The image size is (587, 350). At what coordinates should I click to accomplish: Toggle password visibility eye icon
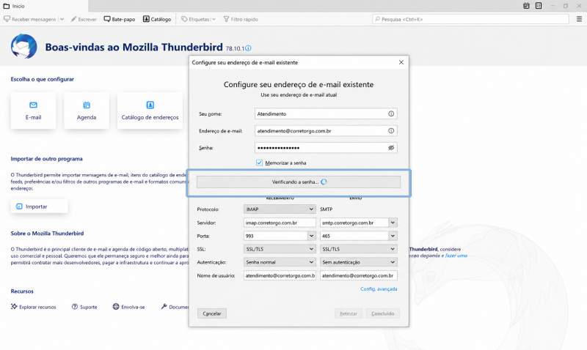[x=391, y=148]
